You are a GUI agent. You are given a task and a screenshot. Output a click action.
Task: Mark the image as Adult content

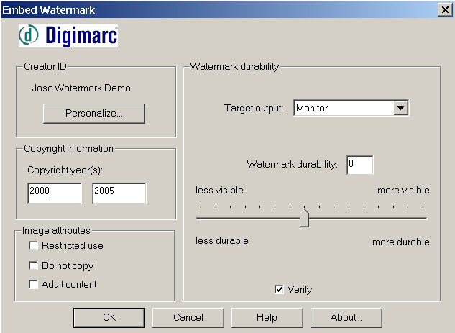[33, 285]
